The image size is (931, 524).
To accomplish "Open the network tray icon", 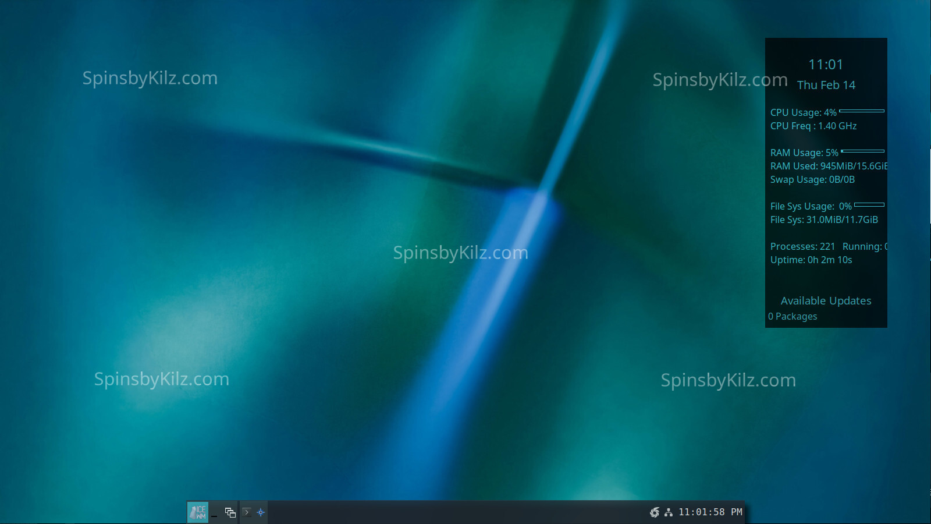I will point(669,512).
